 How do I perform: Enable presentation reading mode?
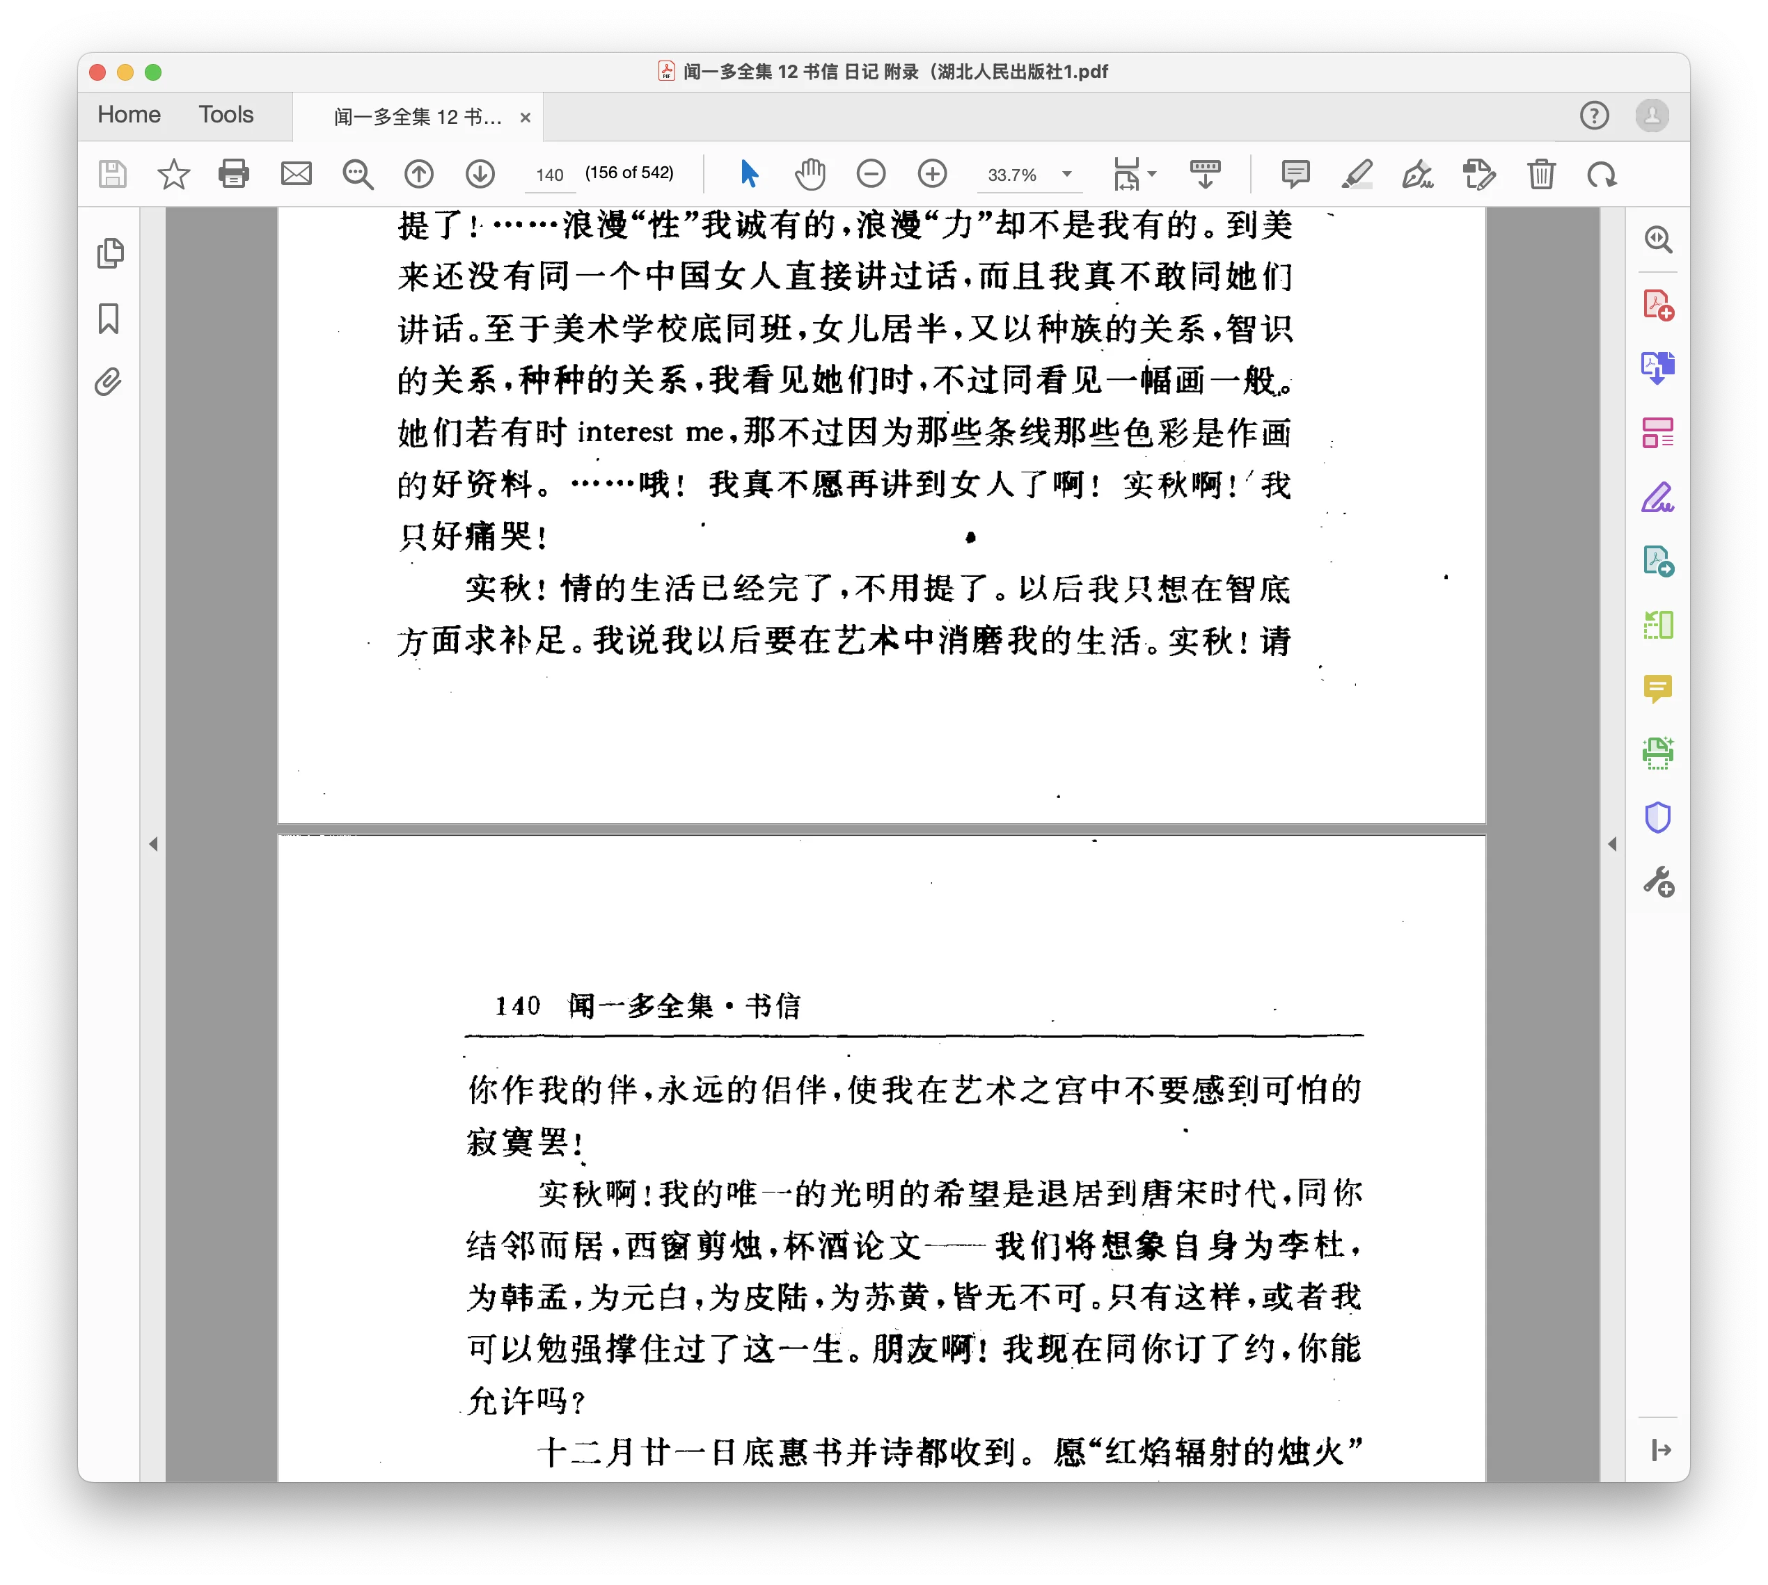coord(1205,174)
